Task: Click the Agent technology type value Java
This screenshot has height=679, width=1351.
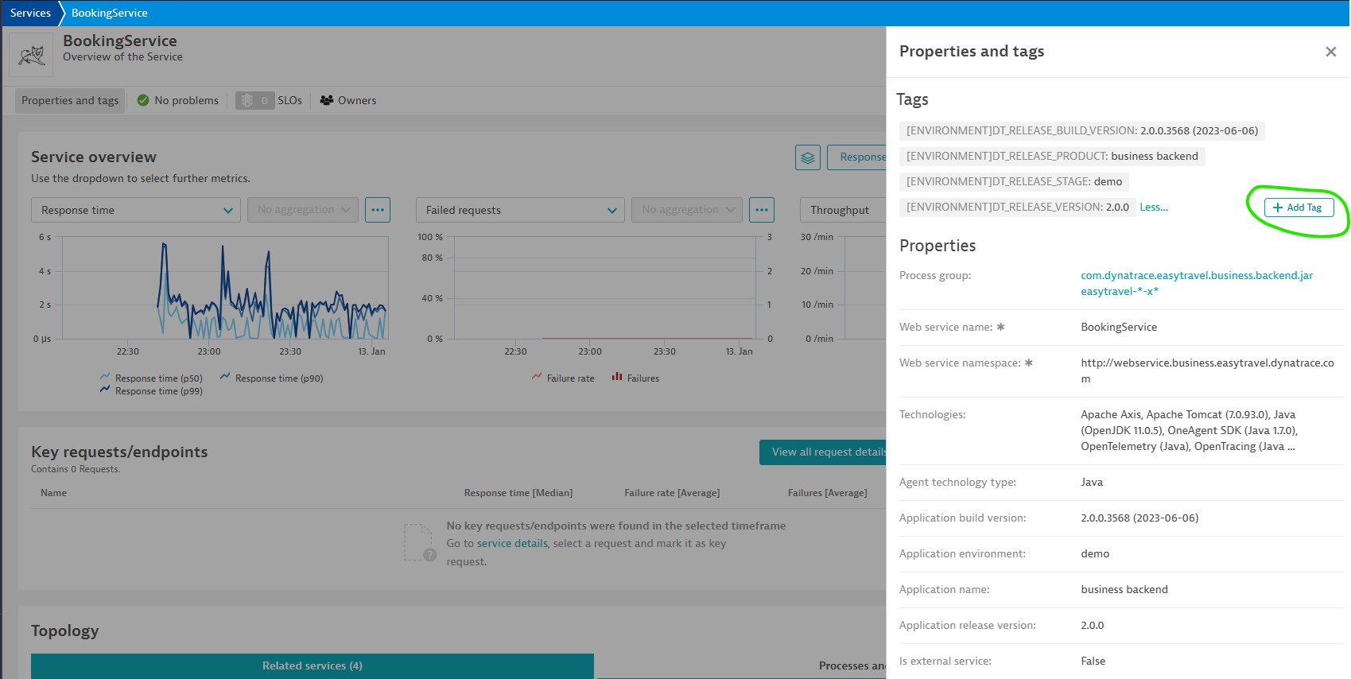Action: click(1092, 482)
